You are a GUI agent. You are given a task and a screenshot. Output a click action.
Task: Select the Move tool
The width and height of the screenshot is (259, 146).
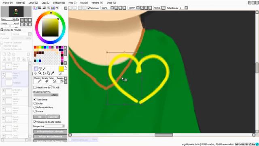pos(36,73)
